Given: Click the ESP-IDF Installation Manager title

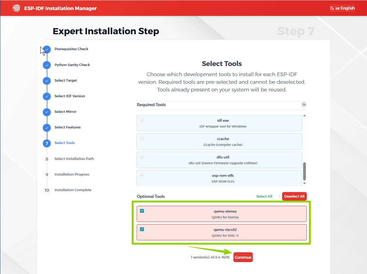Looking at the screenshot, I should click(61, 8).
